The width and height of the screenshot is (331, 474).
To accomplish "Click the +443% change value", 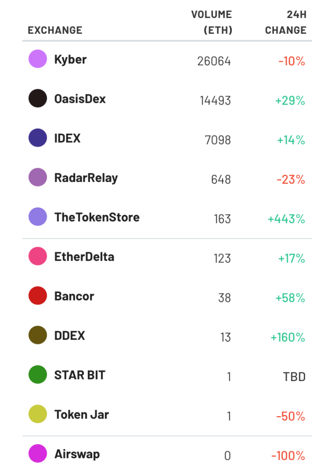I will click(x=286, y=219).
